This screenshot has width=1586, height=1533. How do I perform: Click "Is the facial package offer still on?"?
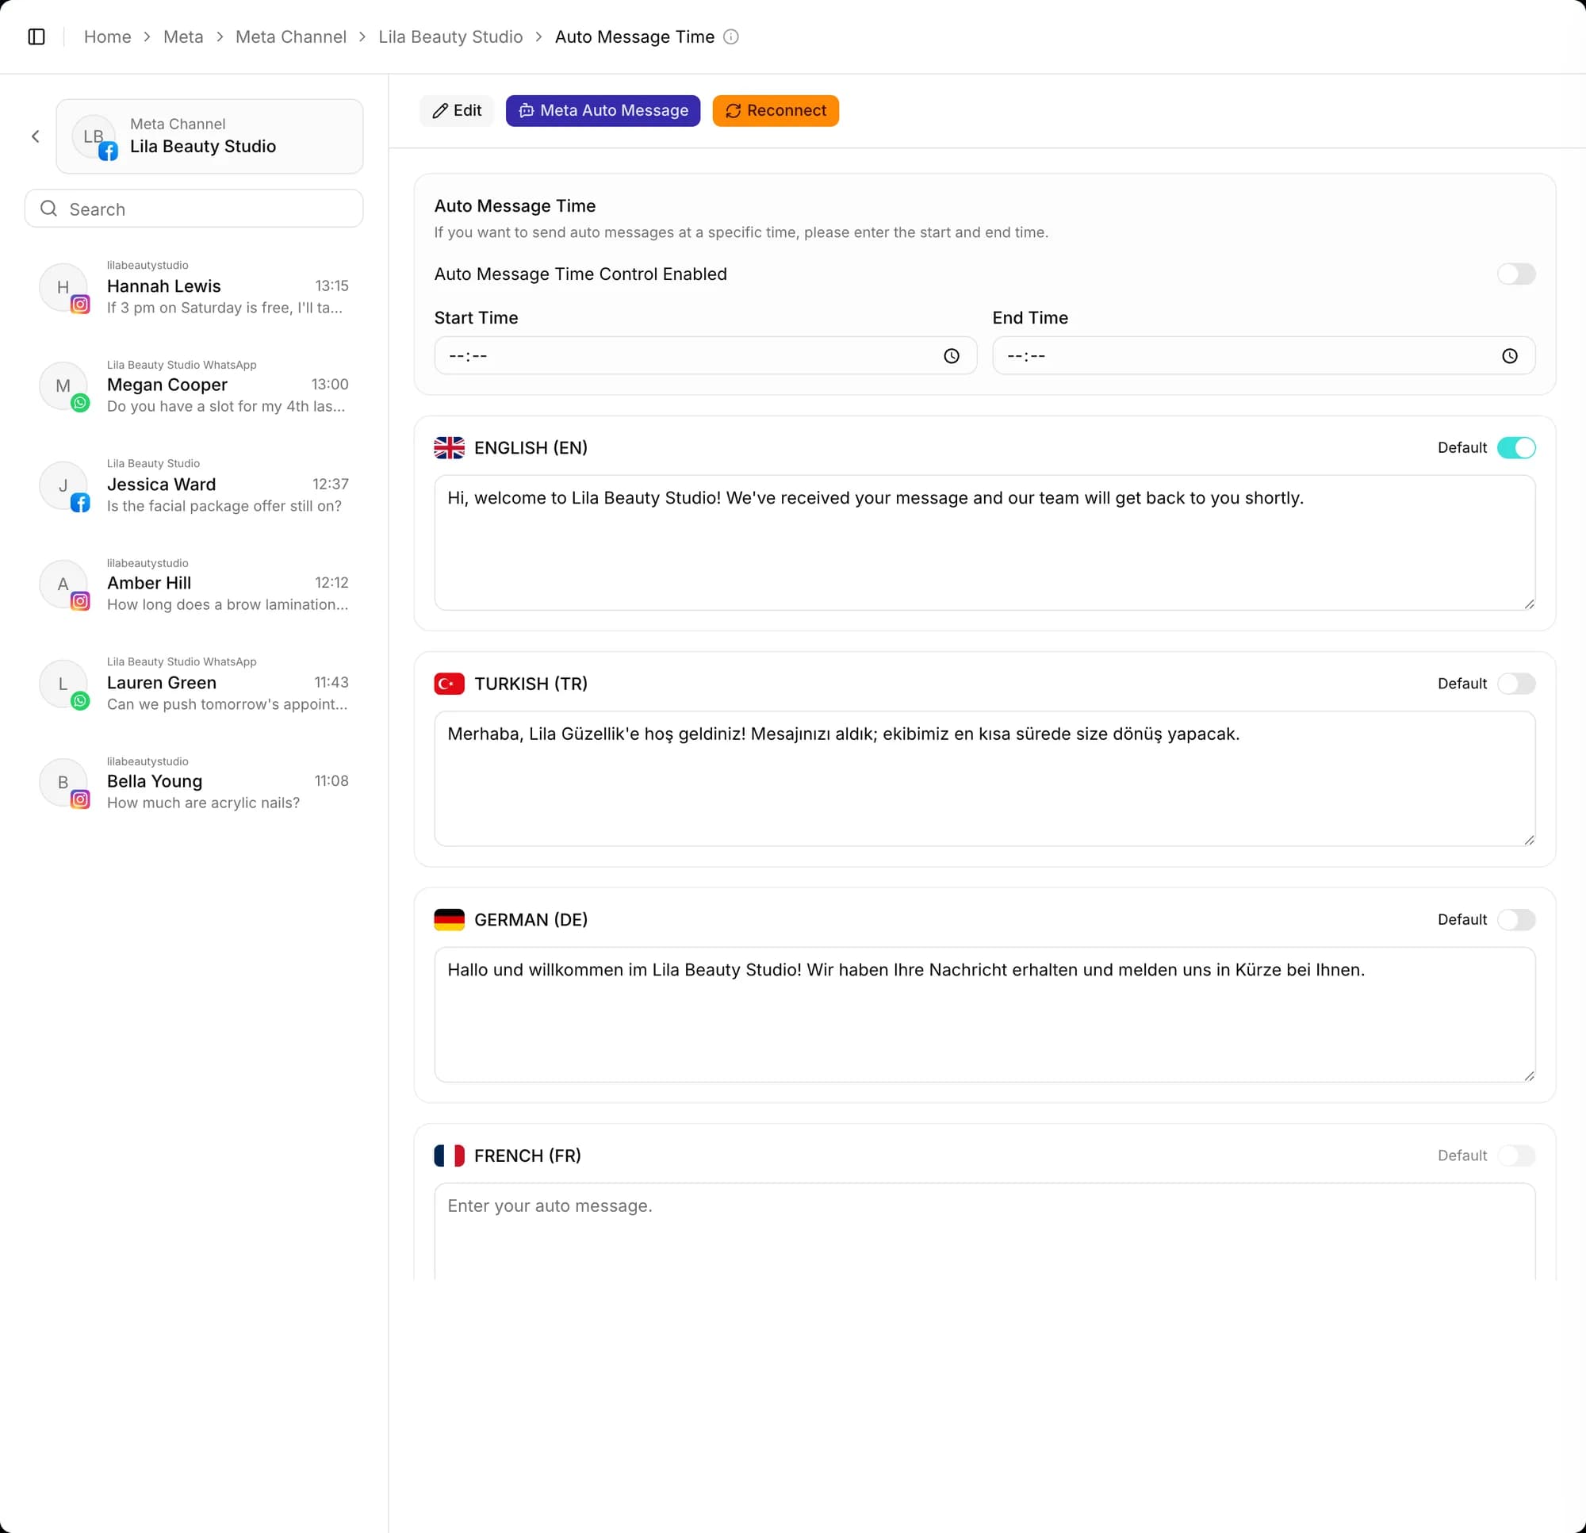(224, 507)
